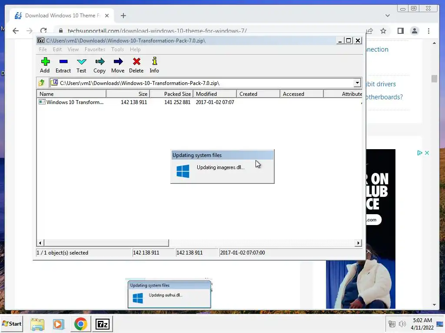Sort by Packed Size column header
The height and width of the screenshot is (333, 445).
(171, 94)
